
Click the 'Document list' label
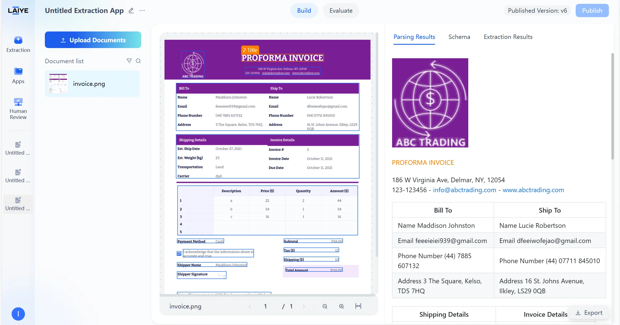click(x=64, y=61)
